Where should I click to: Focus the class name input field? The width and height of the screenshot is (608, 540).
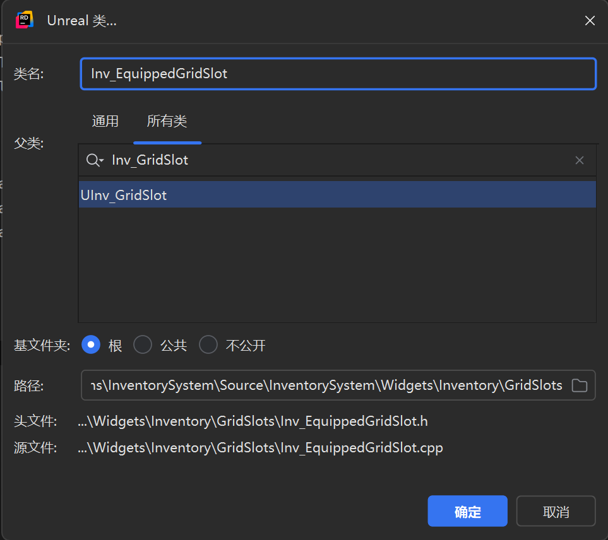pyautogui.click(x=338, y=74)
